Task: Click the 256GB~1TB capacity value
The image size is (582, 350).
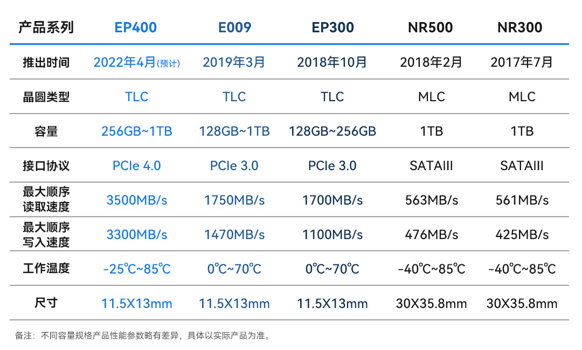Action: pyautogui.click(x=137, y=131)
